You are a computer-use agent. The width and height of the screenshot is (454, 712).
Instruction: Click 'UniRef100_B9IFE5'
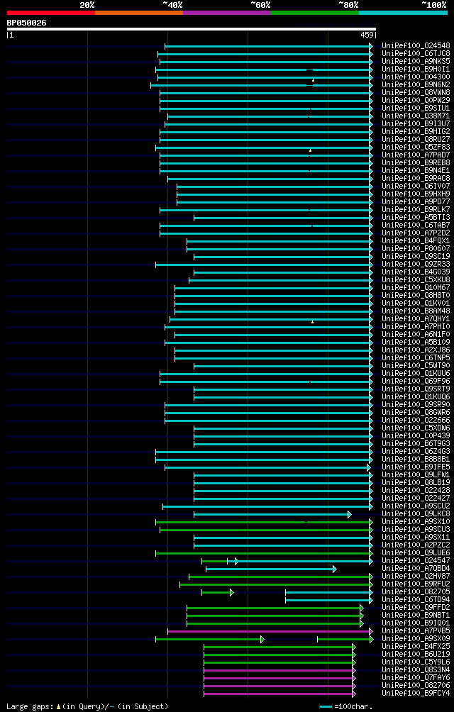[416, 467]
